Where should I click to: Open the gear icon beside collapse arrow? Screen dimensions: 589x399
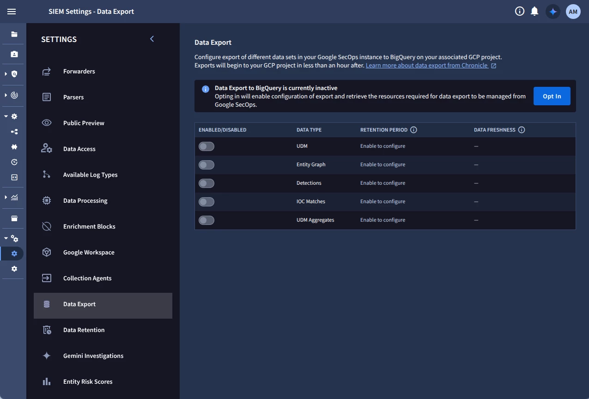[x=14, y=116]
